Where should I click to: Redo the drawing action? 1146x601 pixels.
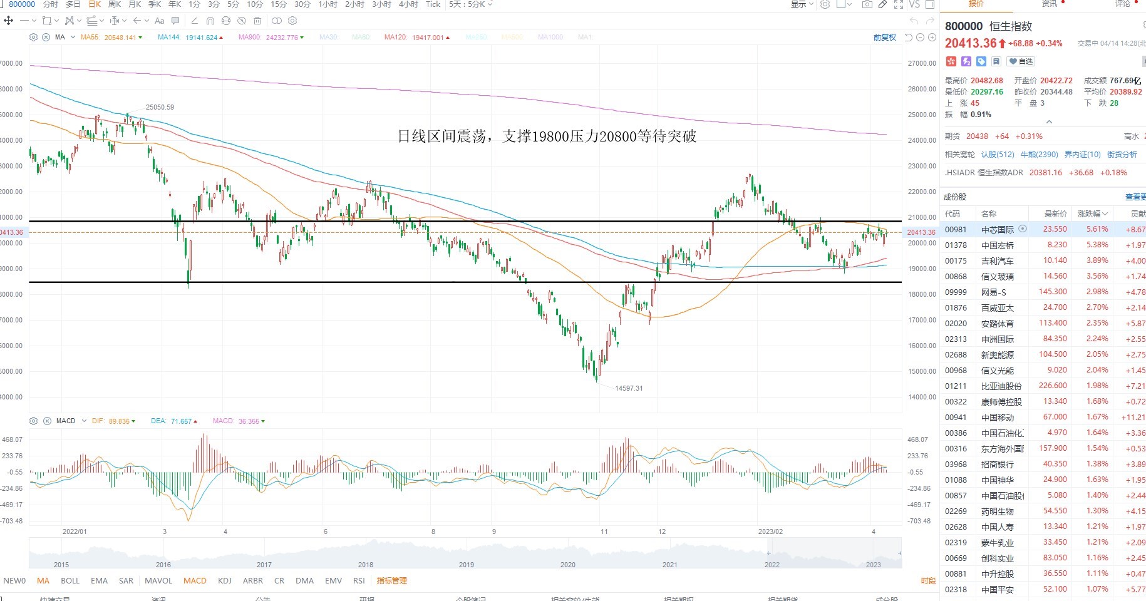point(930,21)
